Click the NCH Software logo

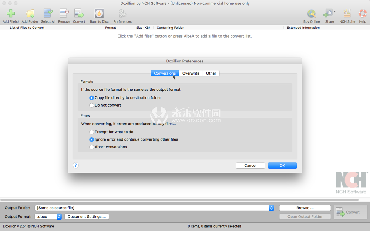[351, 183]
